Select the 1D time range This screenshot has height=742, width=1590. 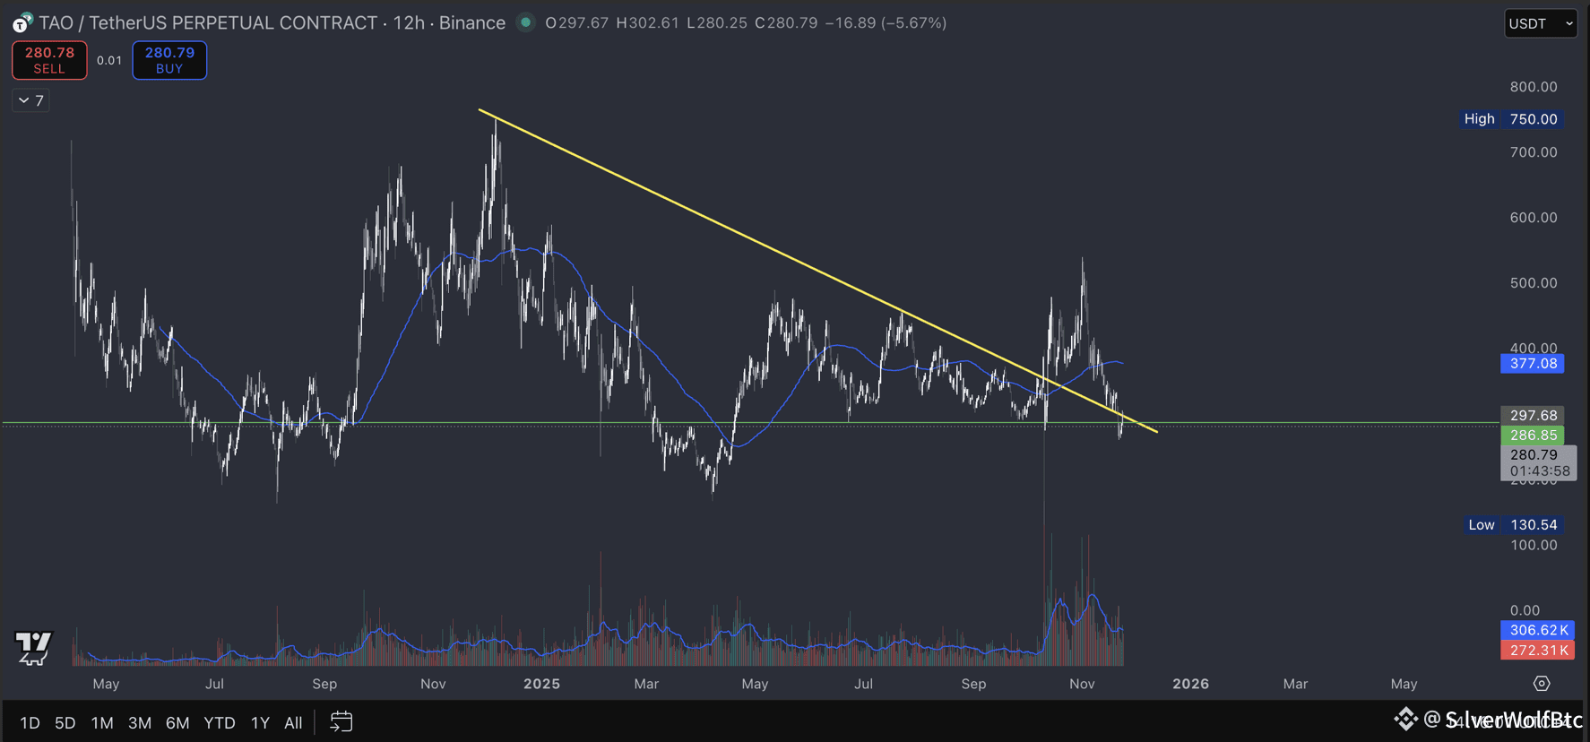pos(30,722)
